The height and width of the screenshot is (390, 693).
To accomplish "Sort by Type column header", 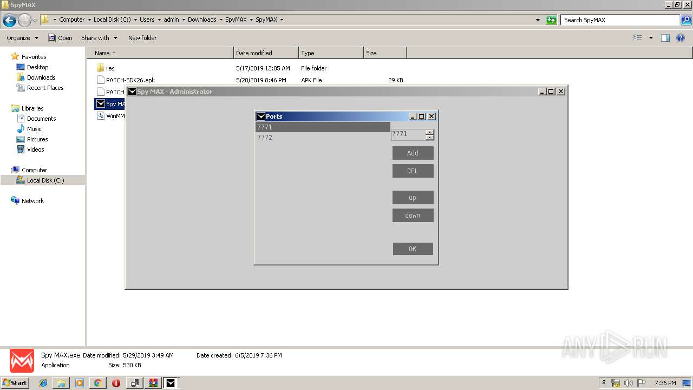I will click(x=331, y=53).
